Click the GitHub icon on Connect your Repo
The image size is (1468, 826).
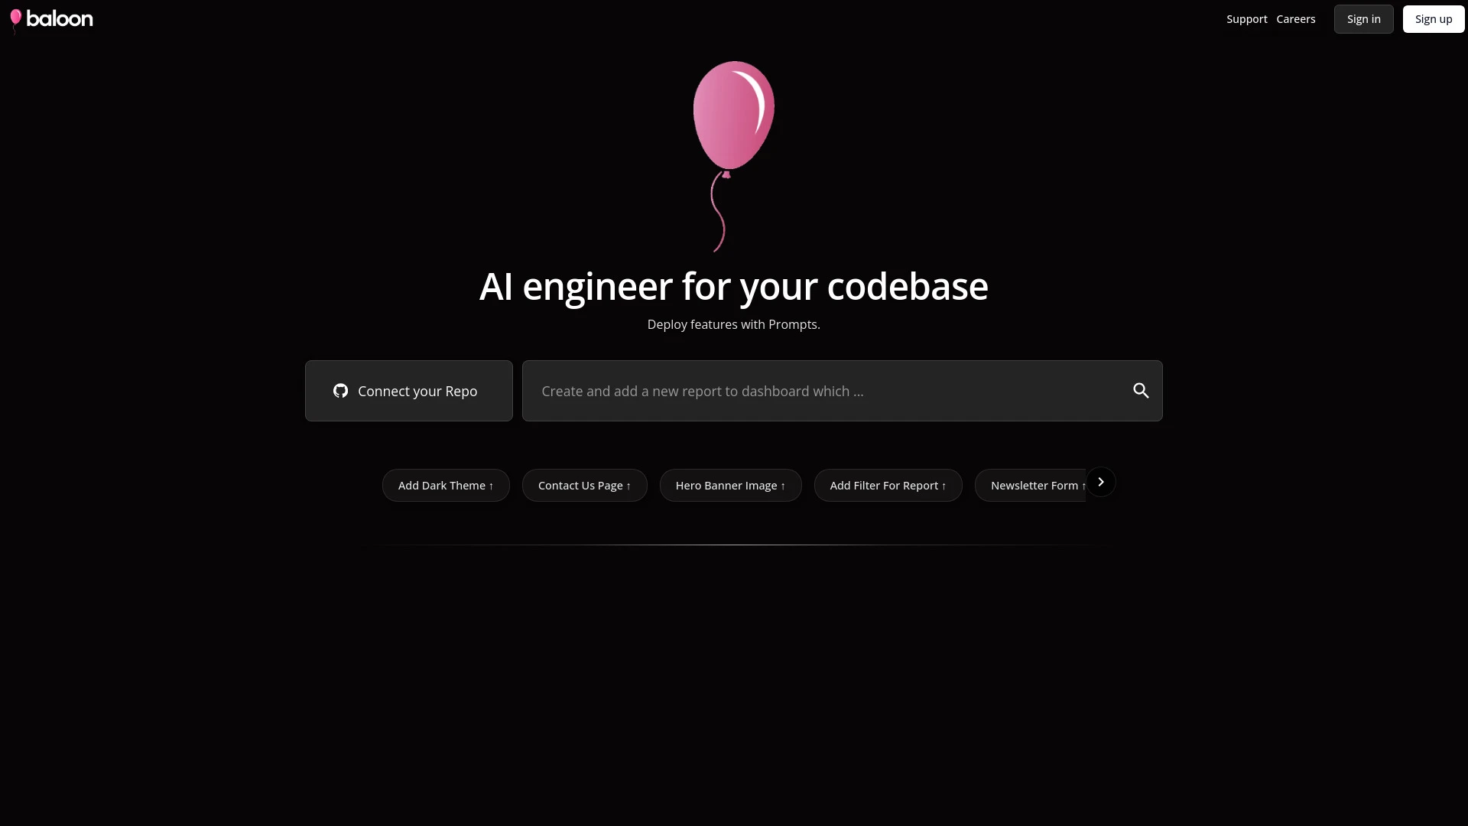341,391
